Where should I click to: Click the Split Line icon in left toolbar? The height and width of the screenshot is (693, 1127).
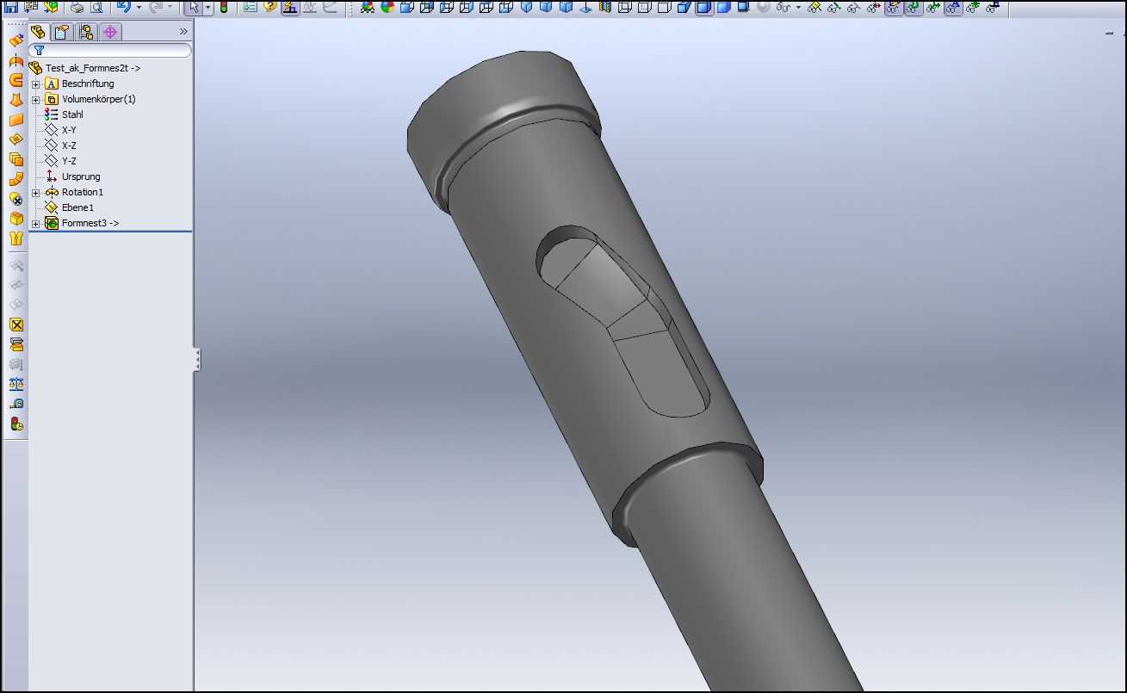point(15,40)
